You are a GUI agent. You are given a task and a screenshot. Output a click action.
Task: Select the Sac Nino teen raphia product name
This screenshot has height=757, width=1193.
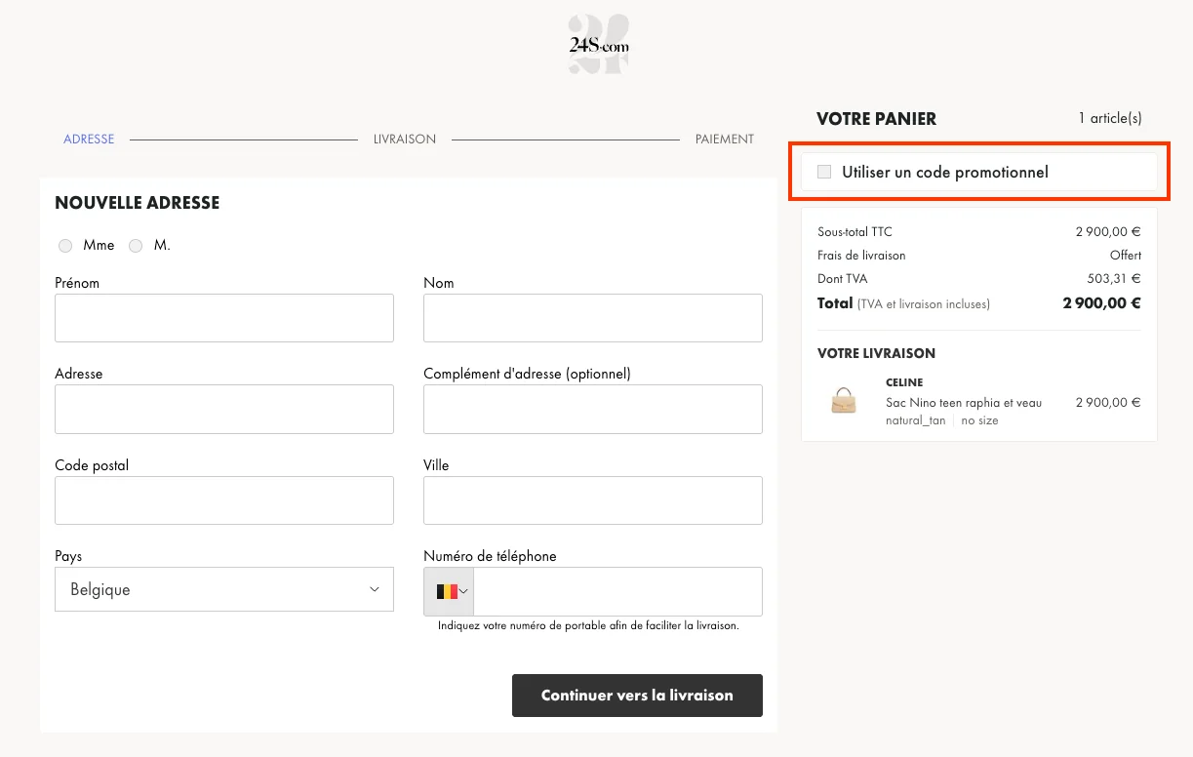tap(964, 403)
